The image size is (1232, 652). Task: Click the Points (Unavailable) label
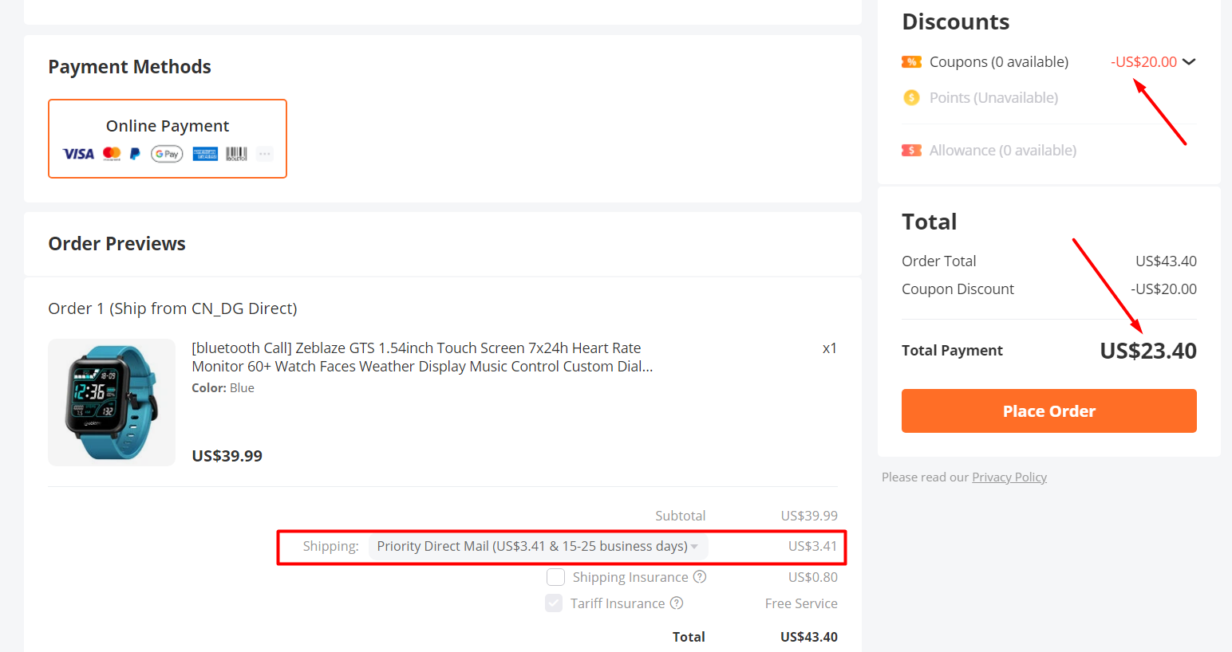click(993, 97)
